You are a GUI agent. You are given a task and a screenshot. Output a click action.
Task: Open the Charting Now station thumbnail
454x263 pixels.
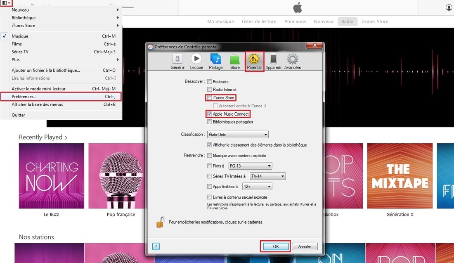[x=52, y=176]
